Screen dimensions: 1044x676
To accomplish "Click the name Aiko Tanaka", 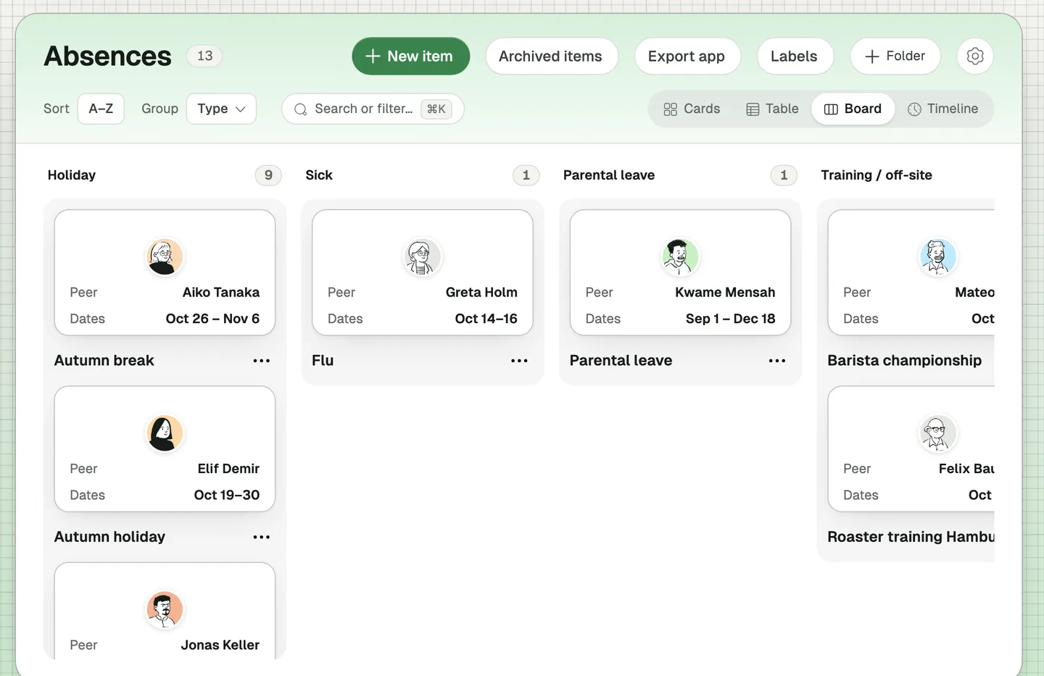I will (221, 292).
